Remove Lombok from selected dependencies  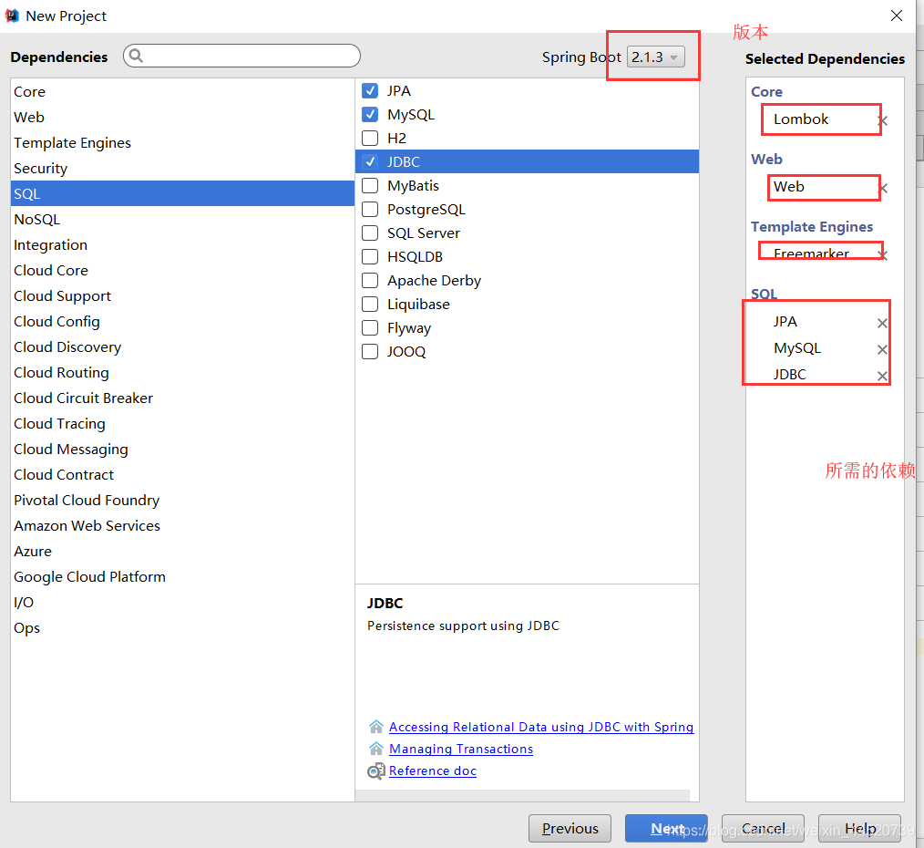point(882,121)
